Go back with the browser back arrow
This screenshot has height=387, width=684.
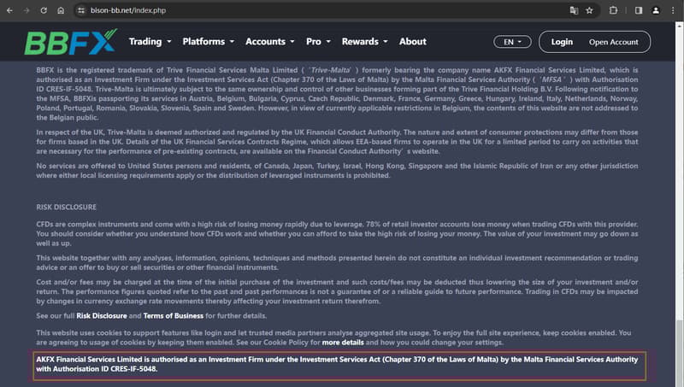click(x=9, y=10)
